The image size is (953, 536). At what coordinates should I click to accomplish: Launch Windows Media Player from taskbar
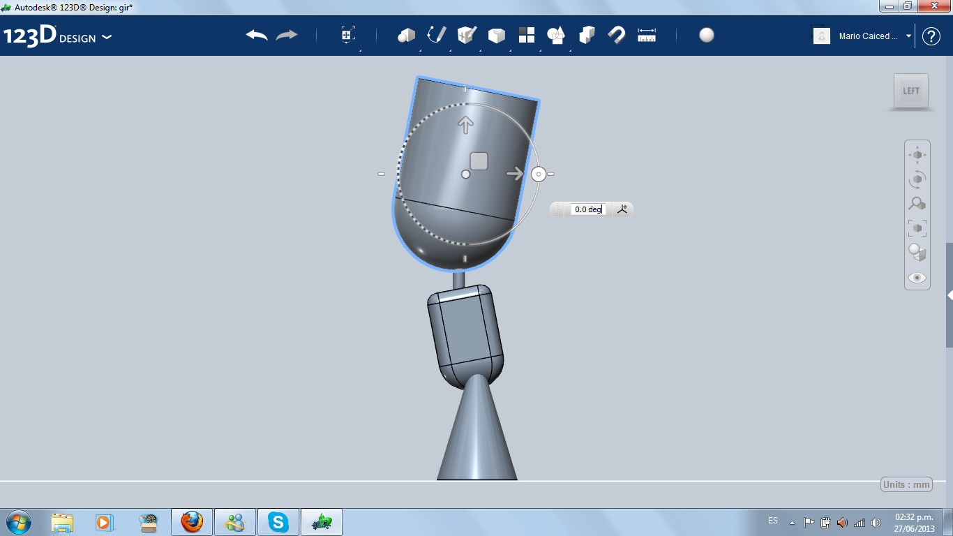tap(104, 522)
